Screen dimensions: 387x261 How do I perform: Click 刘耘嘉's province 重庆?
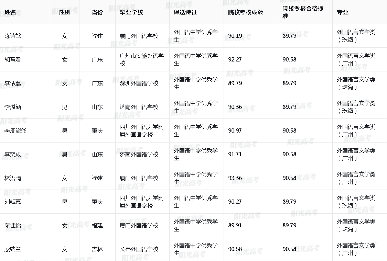coord(97,202)
